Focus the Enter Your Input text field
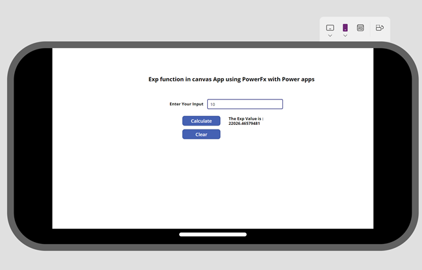422x270 pixels. [245, 104]
